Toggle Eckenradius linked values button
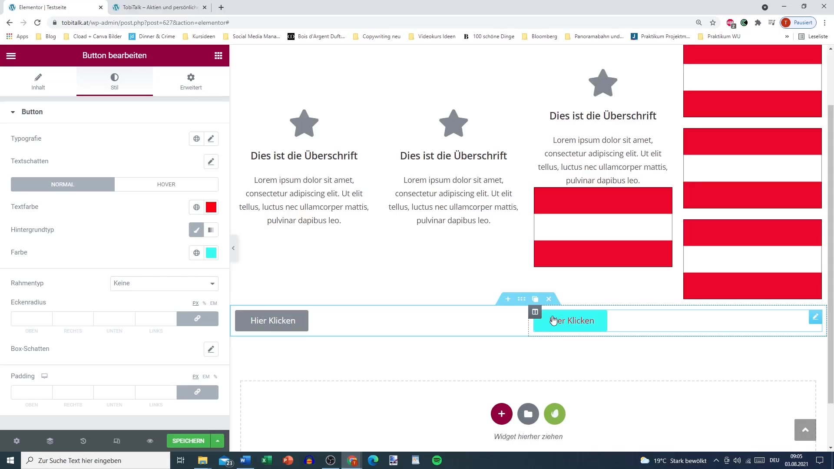The image size is (834, 469). [197, 318]
